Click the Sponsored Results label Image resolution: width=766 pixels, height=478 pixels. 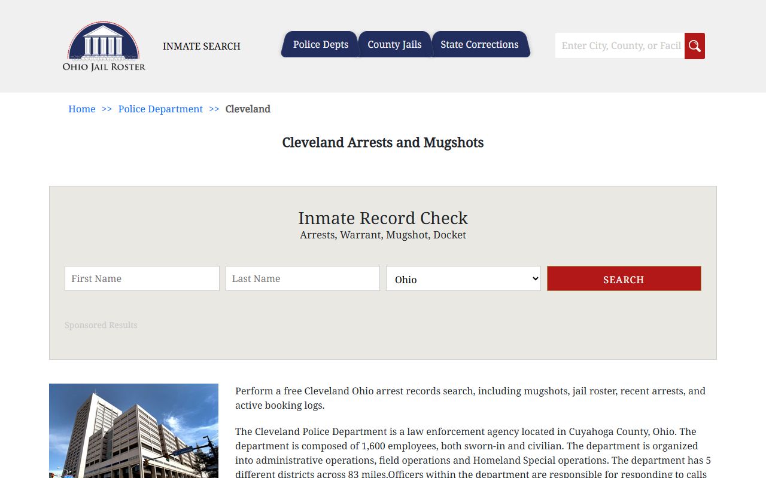101,325
